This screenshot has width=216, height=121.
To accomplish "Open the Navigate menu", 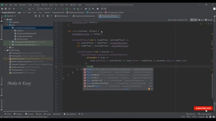I will point(23,5).
